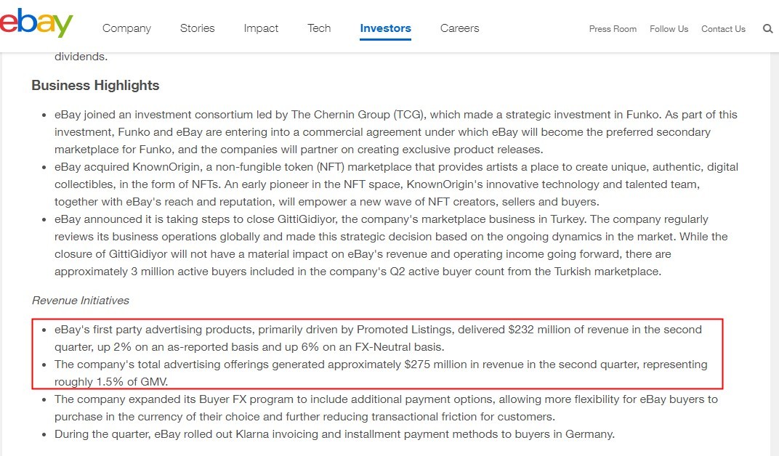Open the search magnifier icon
The image size is (779, 456).
pyautogui.click(x=767, y=29)
